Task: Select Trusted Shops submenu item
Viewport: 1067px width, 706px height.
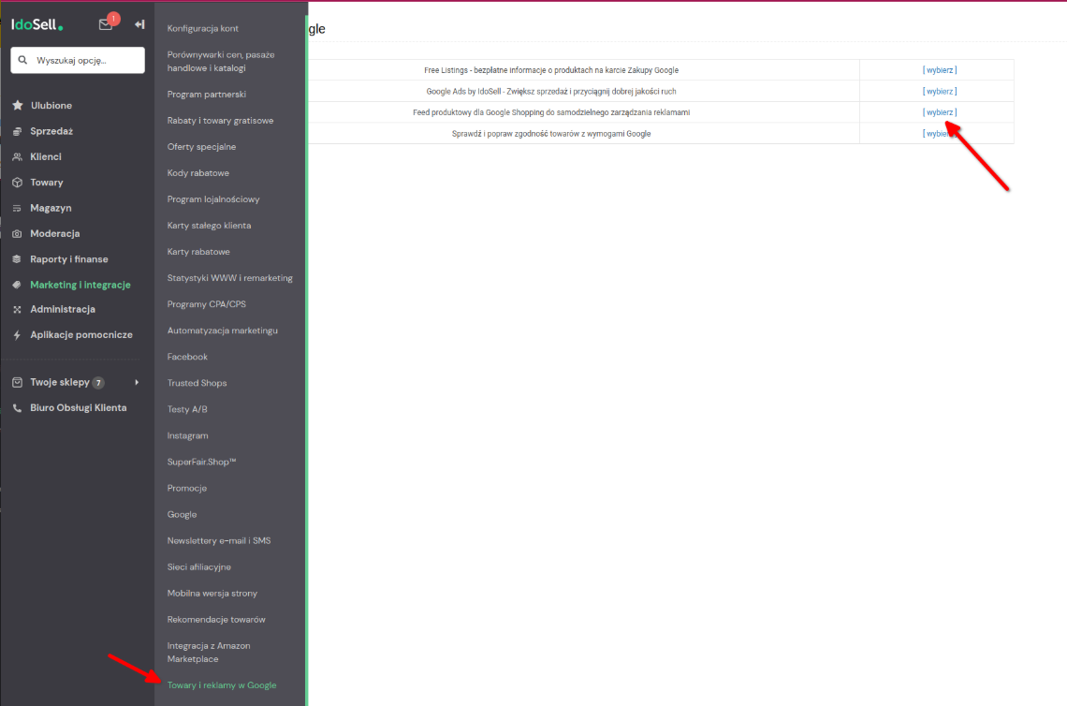Action: 197,383
